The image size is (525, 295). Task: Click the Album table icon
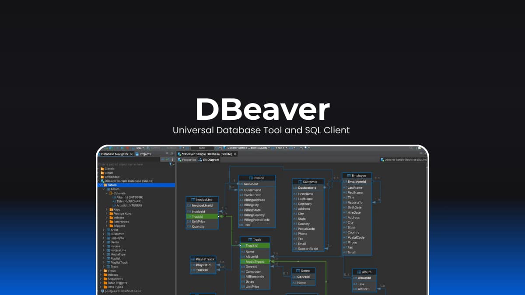point(108,189)
